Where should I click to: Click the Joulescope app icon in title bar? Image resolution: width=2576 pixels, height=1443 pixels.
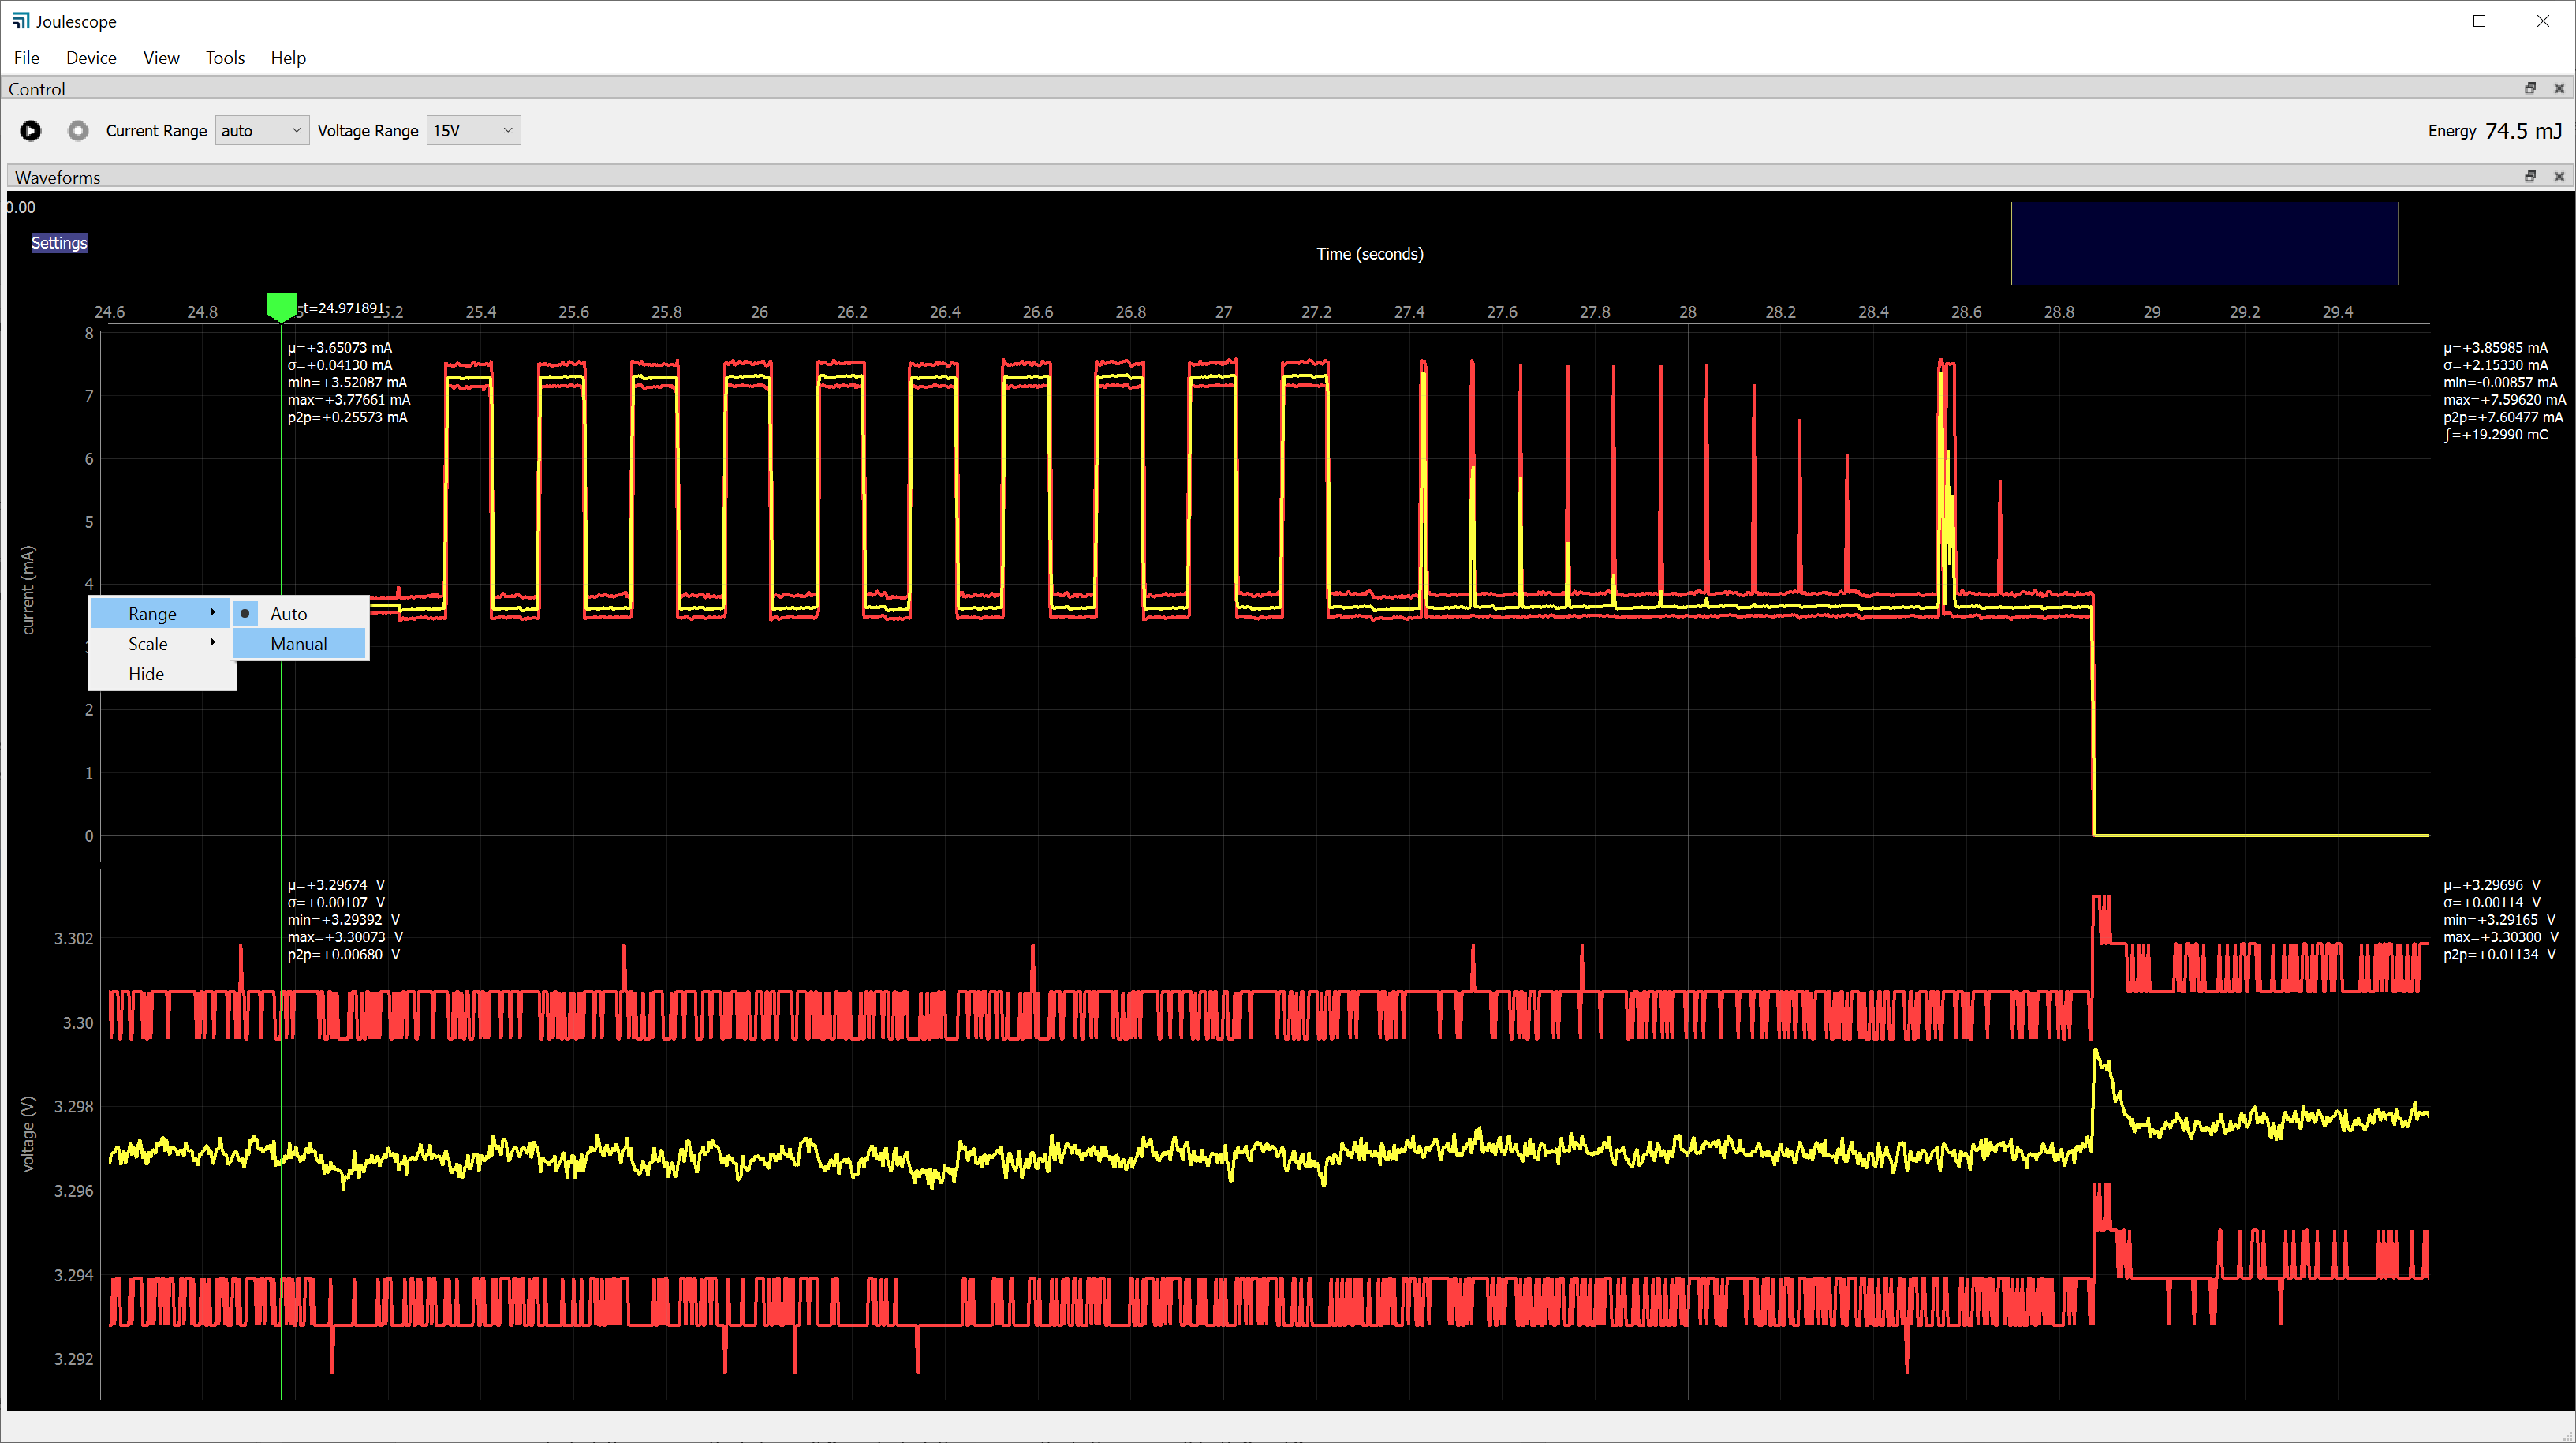click(x=20, y=21)
